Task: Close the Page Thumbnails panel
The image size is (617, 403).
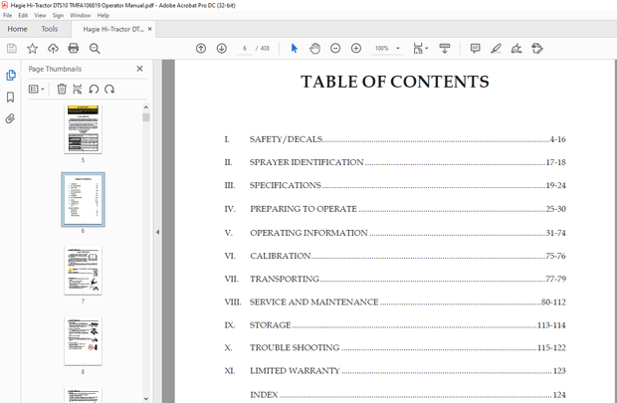Action: [x=139, y=69]
